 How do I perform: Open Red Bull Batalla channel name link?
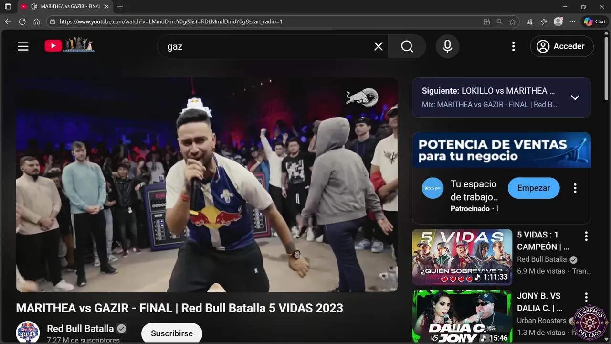(80, 329)
